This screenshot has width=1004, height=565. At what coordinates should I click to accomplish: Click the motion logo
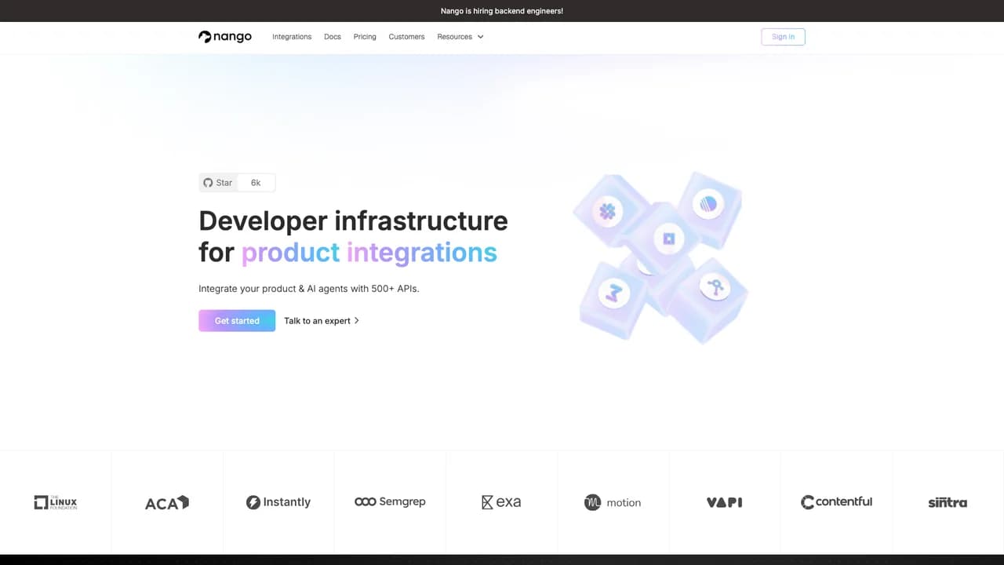[613, 502]
